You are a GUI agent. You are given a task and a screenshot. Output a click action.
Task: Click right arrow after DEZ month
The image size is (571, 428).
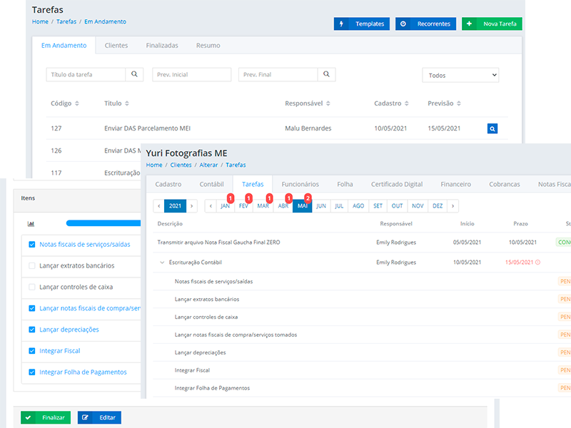coord(453,206)
